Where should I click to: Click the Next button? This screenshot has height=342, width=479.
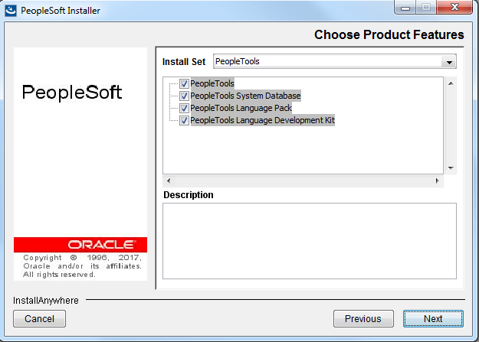[x=433, y=319]
